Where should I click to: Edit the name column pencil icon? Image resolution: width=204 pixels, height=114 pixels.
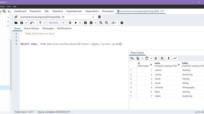(x=179, y=65)
